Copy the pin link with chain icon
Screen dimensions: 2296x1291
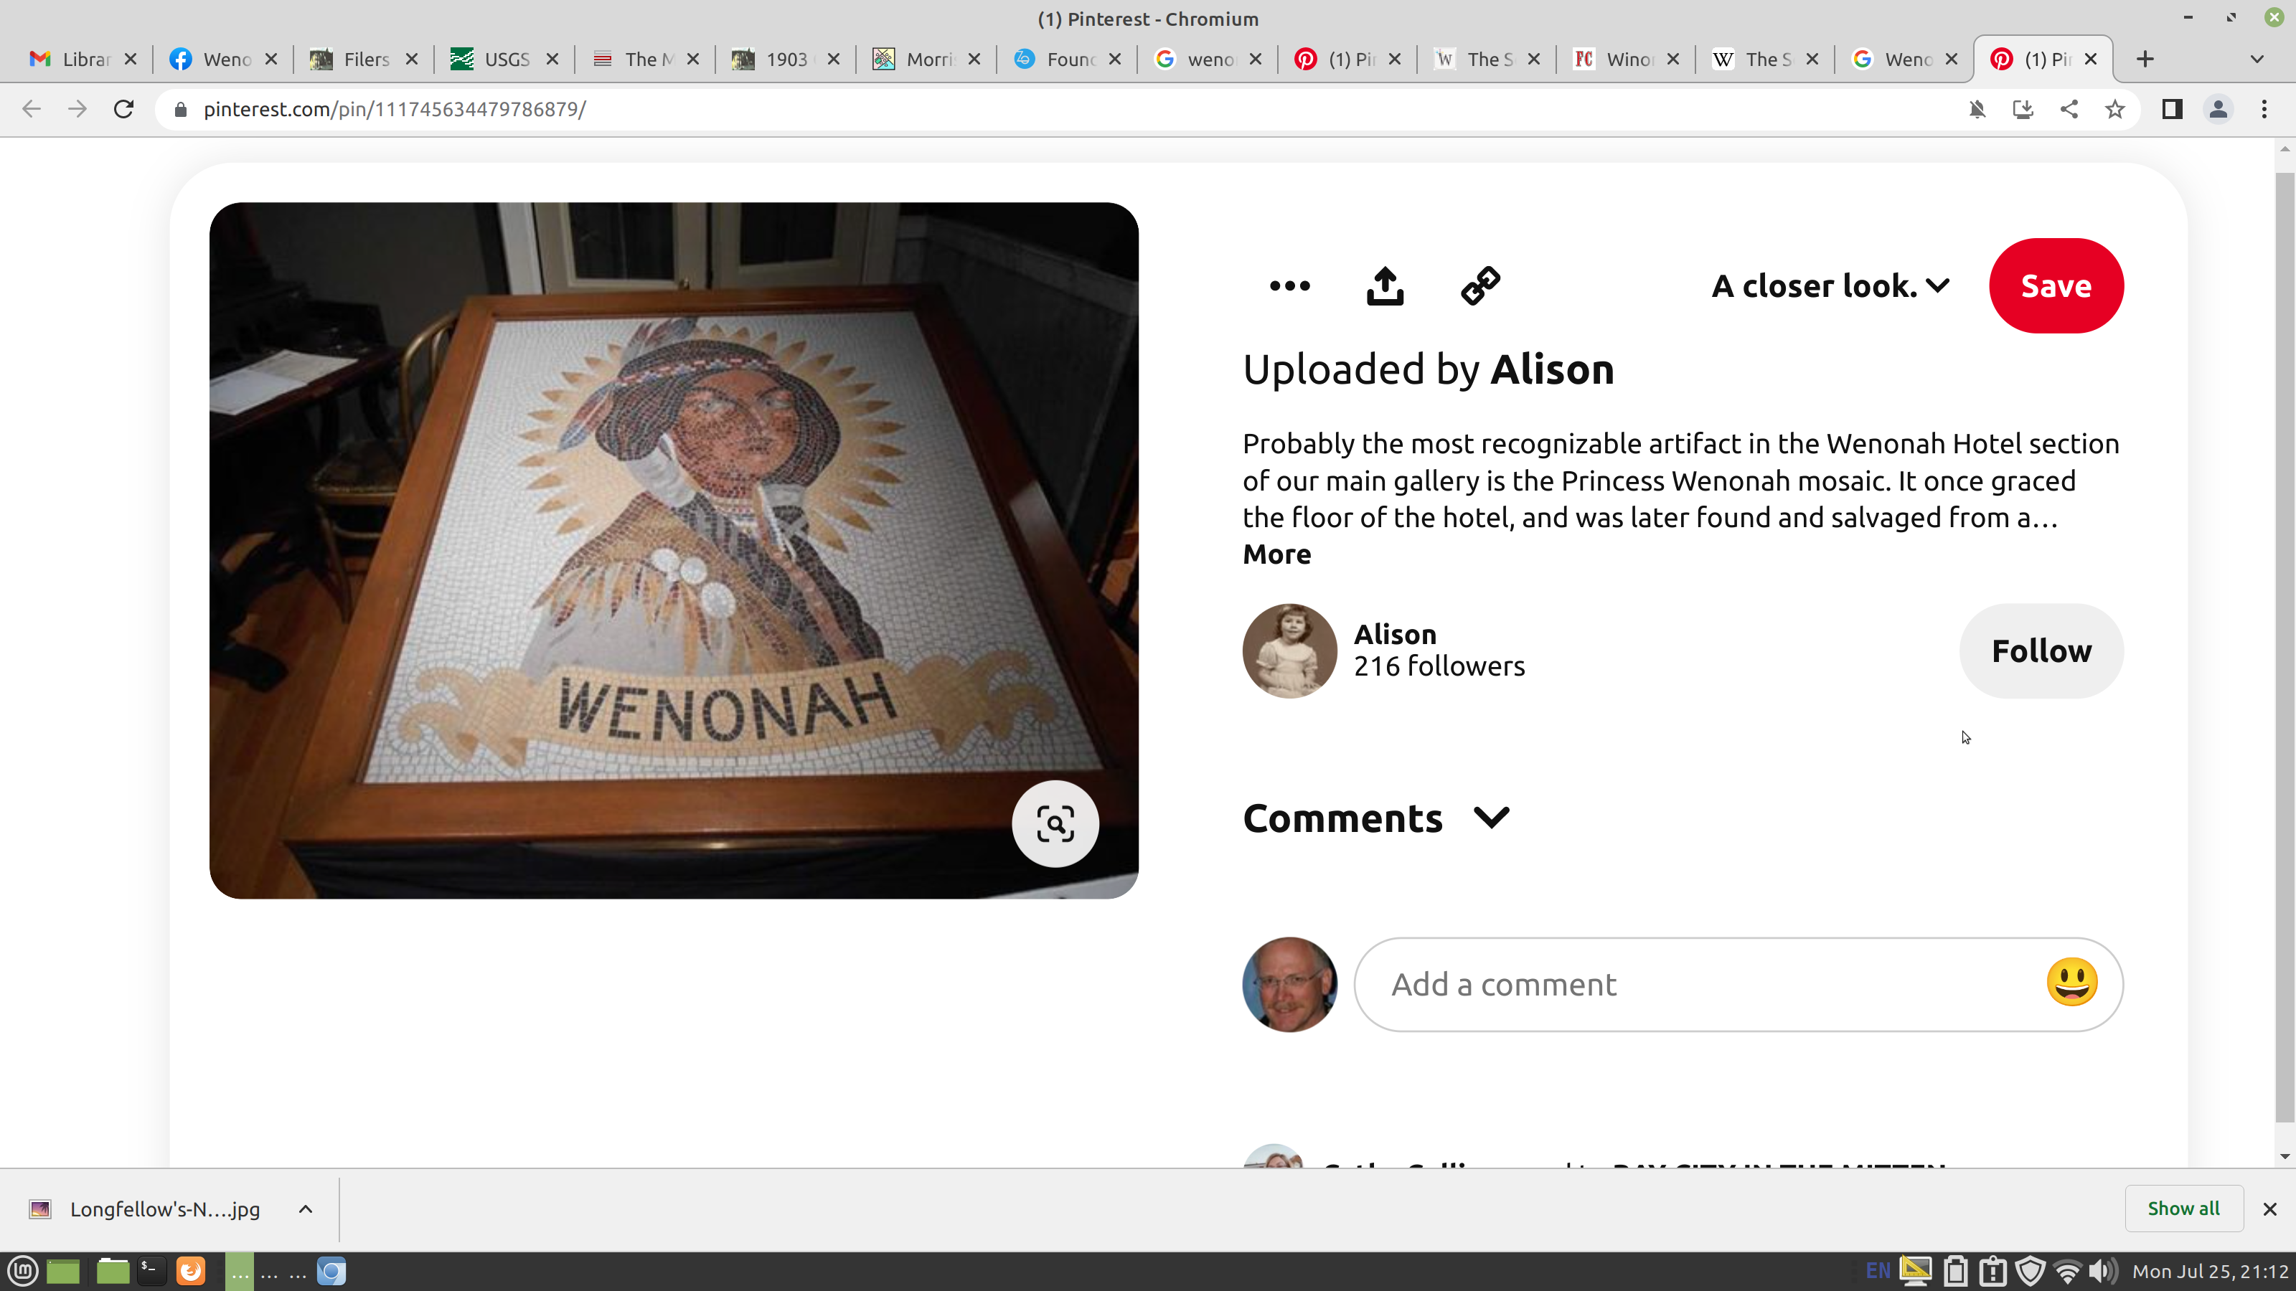point(1480,286)
